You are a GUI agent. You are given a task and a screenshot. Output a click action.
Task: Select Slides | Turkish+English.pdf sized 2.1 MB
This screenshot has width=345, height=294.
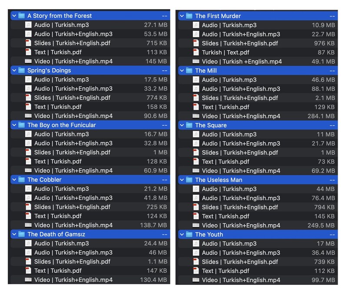240,98
